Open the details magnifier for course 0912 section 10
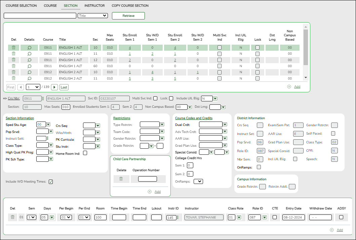The height and width of the screenshot is (240, 356). (x=29, y=72)
